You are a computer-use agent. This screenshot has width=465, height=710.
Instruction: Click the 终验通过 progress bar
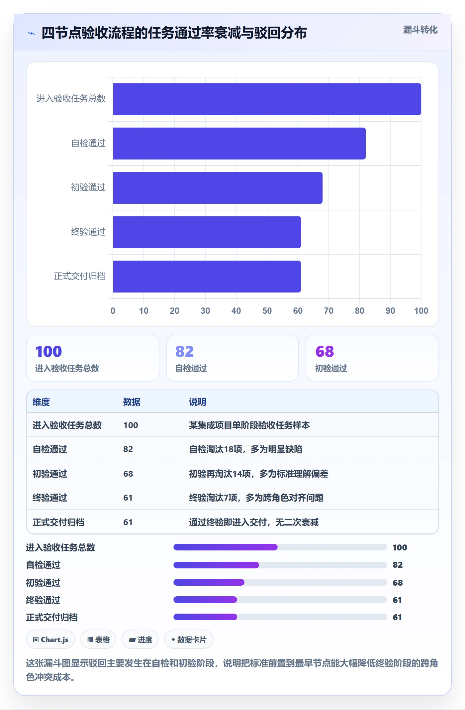[280, 600]
